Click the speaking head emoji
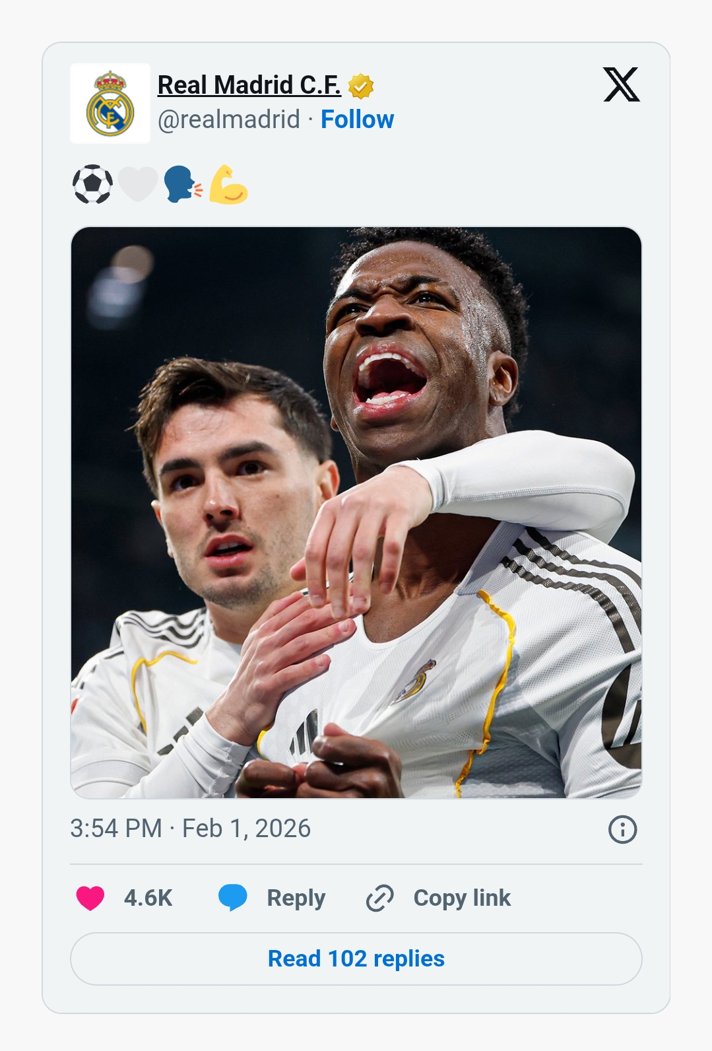The height and width of the screenshot is (1051, 712). coord(183,184)
